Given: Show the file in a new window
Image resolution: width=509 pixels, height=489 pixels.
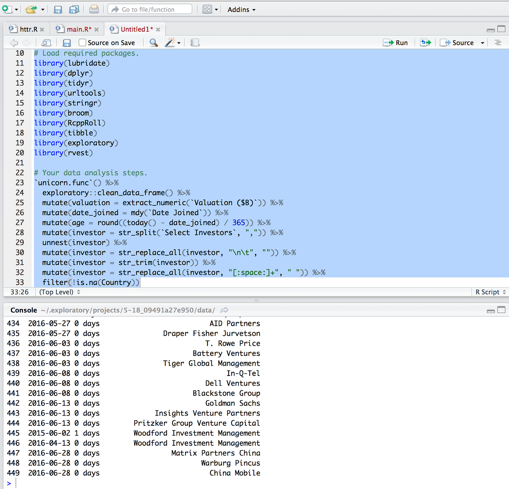Looking at the screenshot, I should pyautogui.click(x=46, y=43).
